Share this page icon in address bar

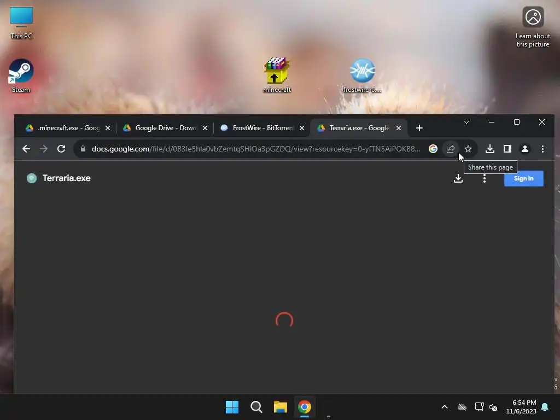(451, 149)
